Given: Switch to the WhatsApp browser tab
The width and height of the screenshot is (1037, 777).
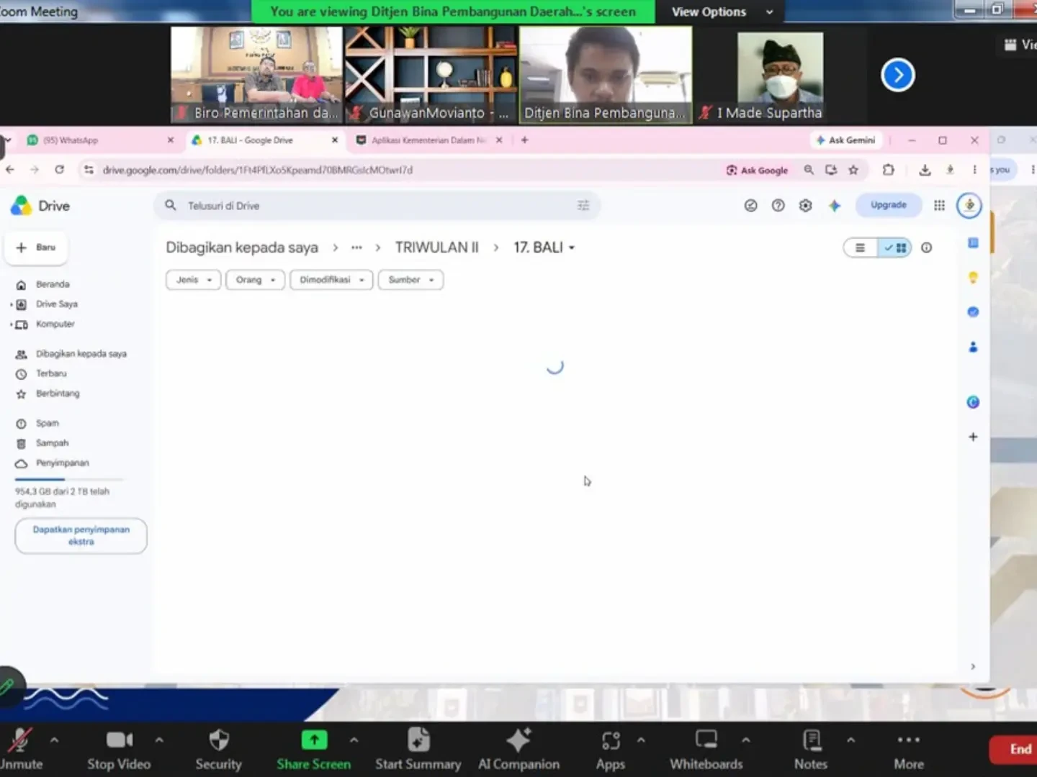Looking at the screenshot, I should [x=100, y=140].
